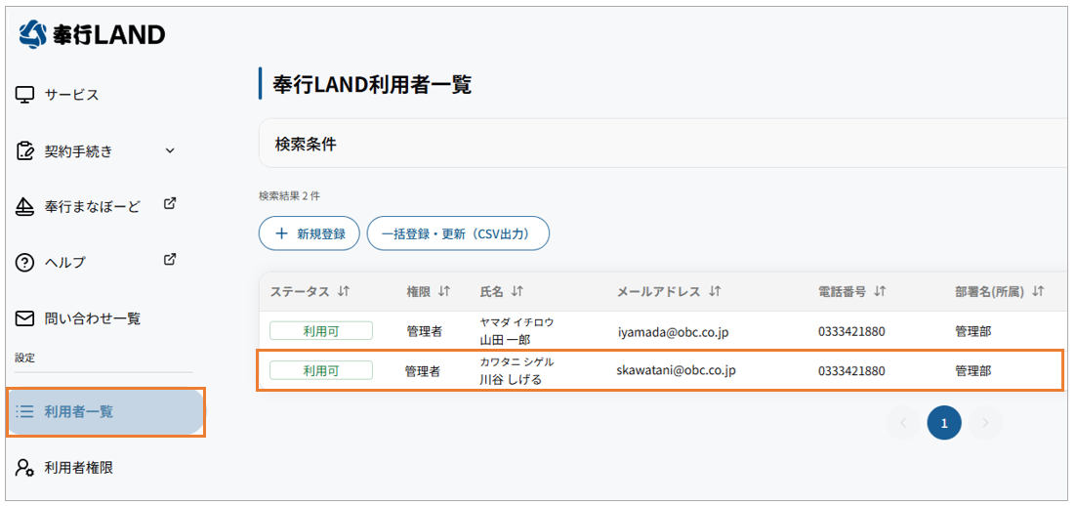Click 一括登録・更新（CSV出力） button
Screen dimensions: 1074x506
pyautogui.click(x=458, y=233)
